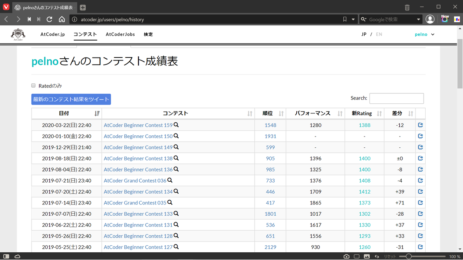This screenshot has height=260, width=463.
Task: Toggle image loading icon in status bar
Action: (367, 257)
